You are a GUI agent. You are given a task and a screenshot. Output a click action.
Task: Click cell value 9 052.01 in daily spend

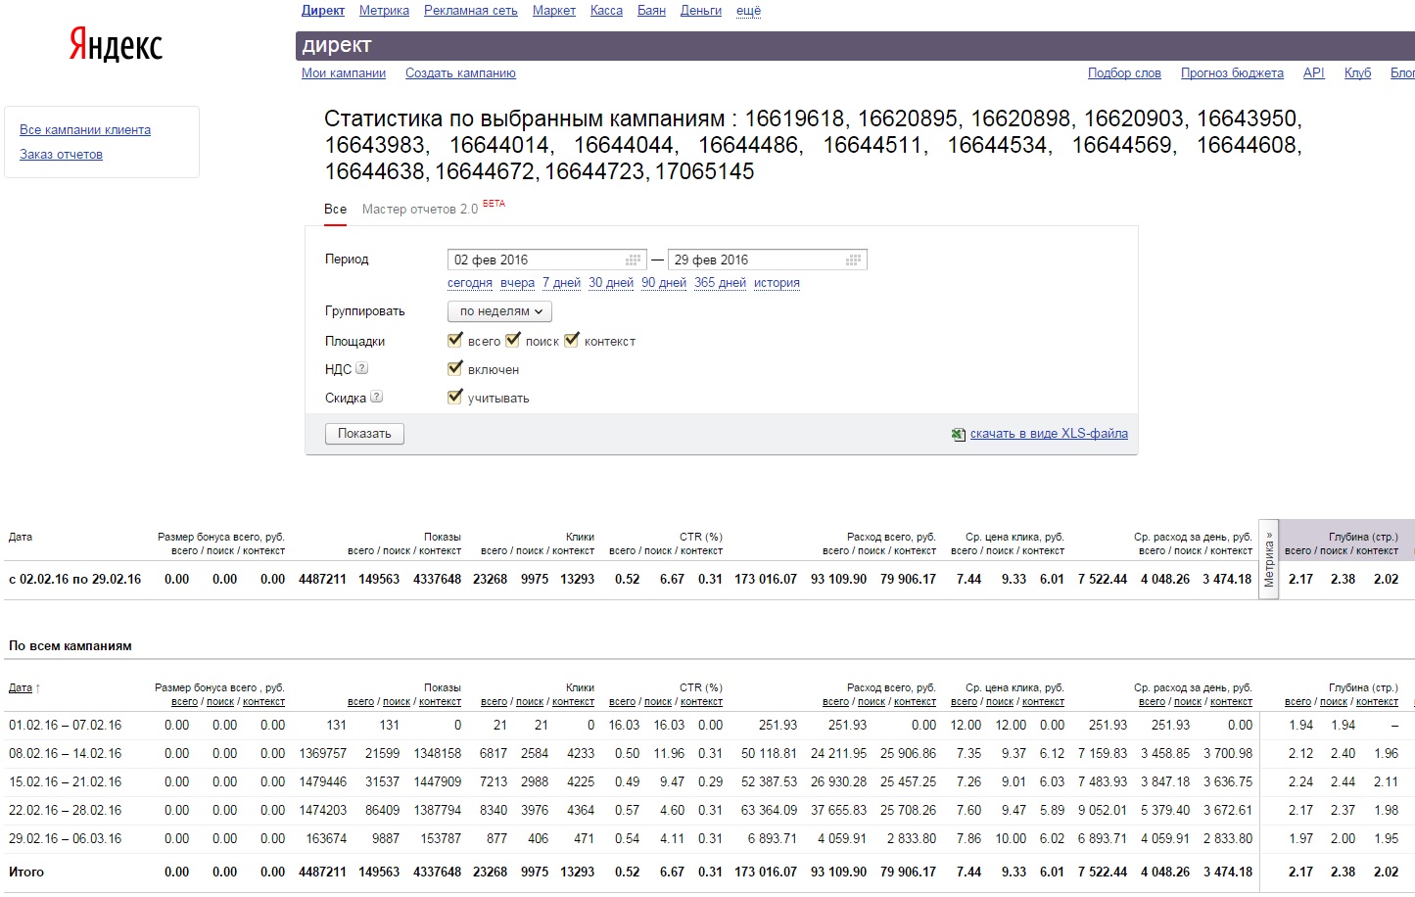click(1103, 811)
